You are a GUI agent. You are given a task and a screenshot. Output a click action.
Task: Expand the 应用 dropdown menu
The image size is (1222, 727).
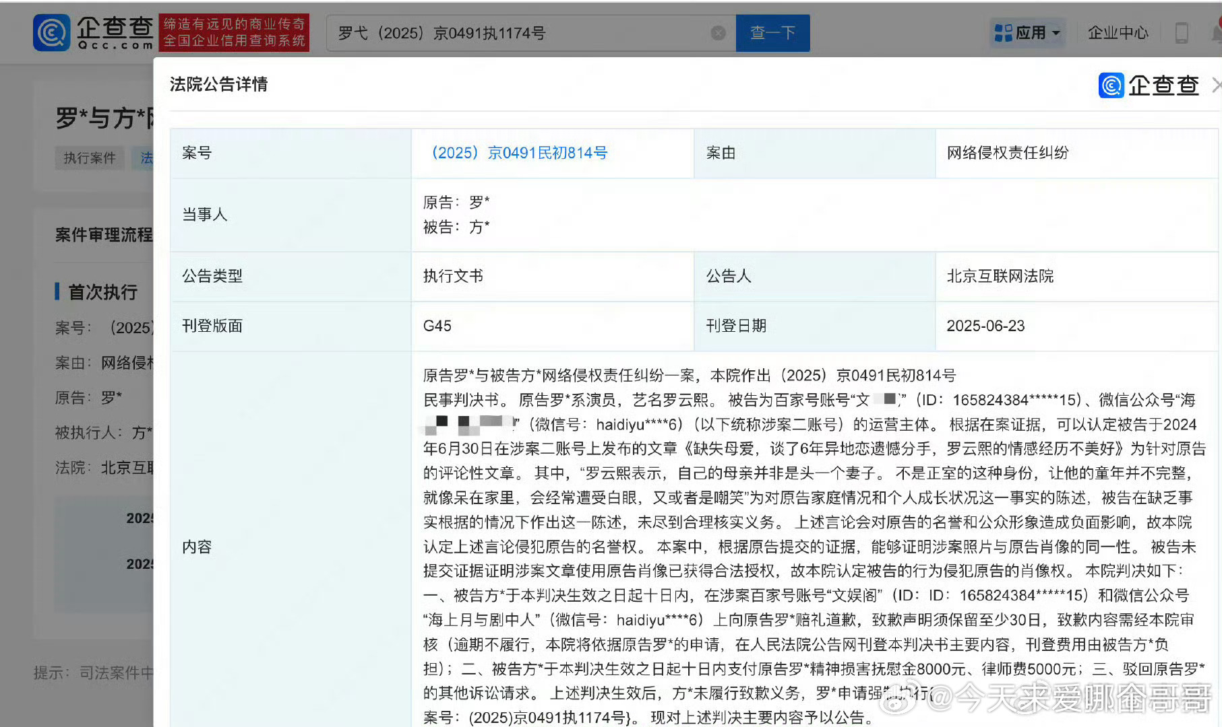tap(1029, 32)
